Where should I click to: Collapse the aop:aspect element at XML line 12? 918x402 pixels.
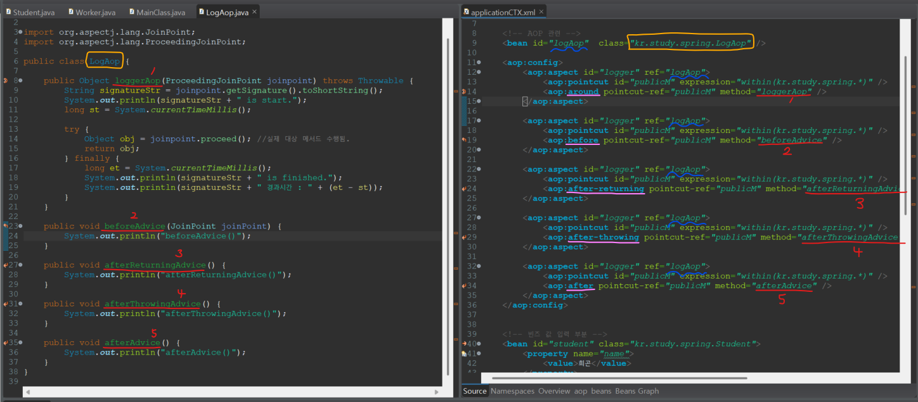coord(479,73)
